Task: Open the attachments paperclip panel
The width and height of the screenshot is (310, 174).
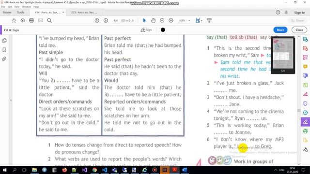Action: [x=4, y=59]
